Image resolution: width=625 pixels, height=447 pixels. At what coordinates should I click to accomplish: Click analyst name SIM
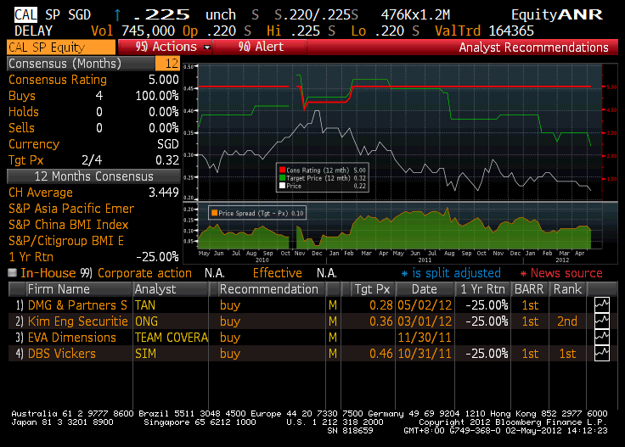(145, 354)
